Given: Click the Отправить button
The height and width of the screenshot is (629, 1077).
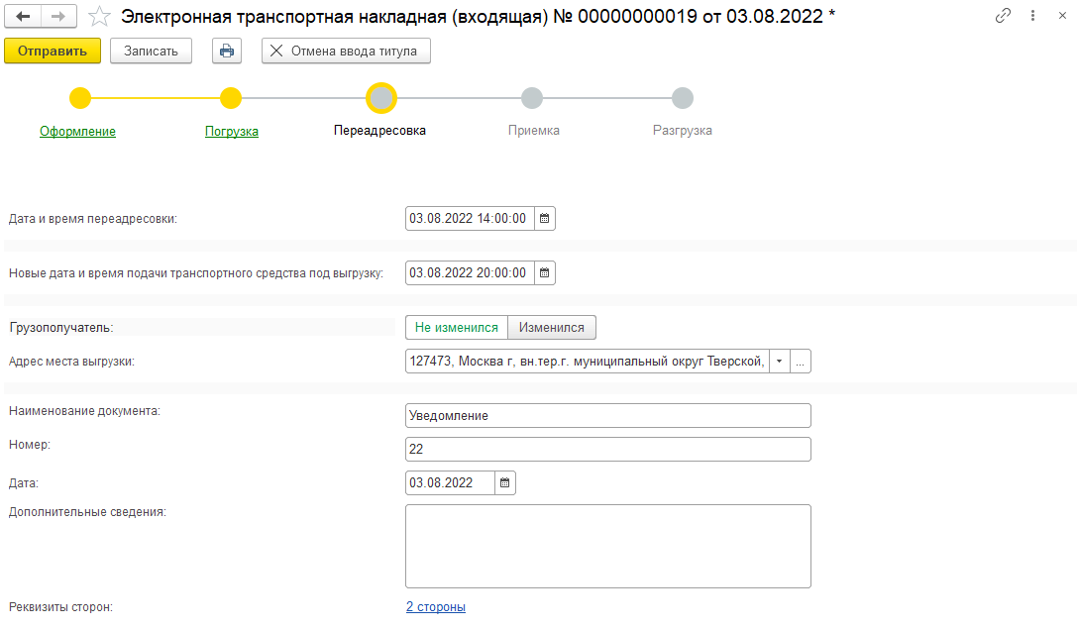Looking at the screenshot, I should pos(53,51).
